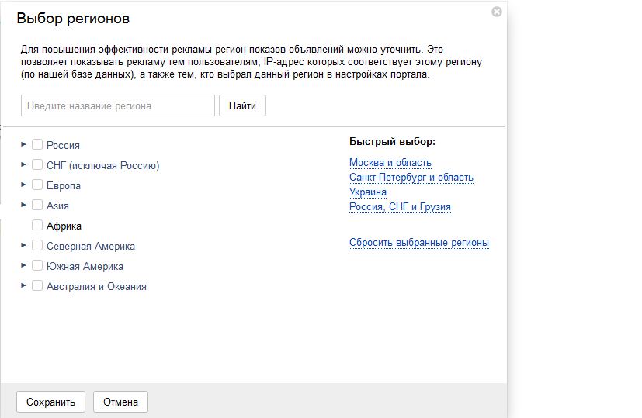
Task: Click the region name search field
Action: (x=118, y=105)
